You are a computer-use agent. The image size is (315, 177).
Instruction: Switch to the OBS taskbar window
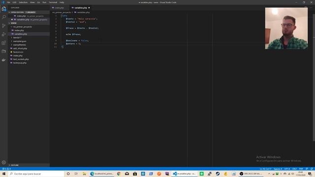point(251,174)
